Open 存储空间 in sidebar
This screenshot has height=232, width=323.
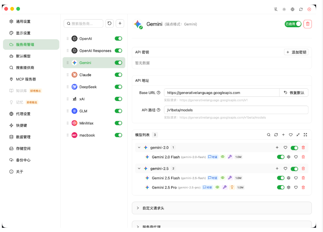pos(31,149)
